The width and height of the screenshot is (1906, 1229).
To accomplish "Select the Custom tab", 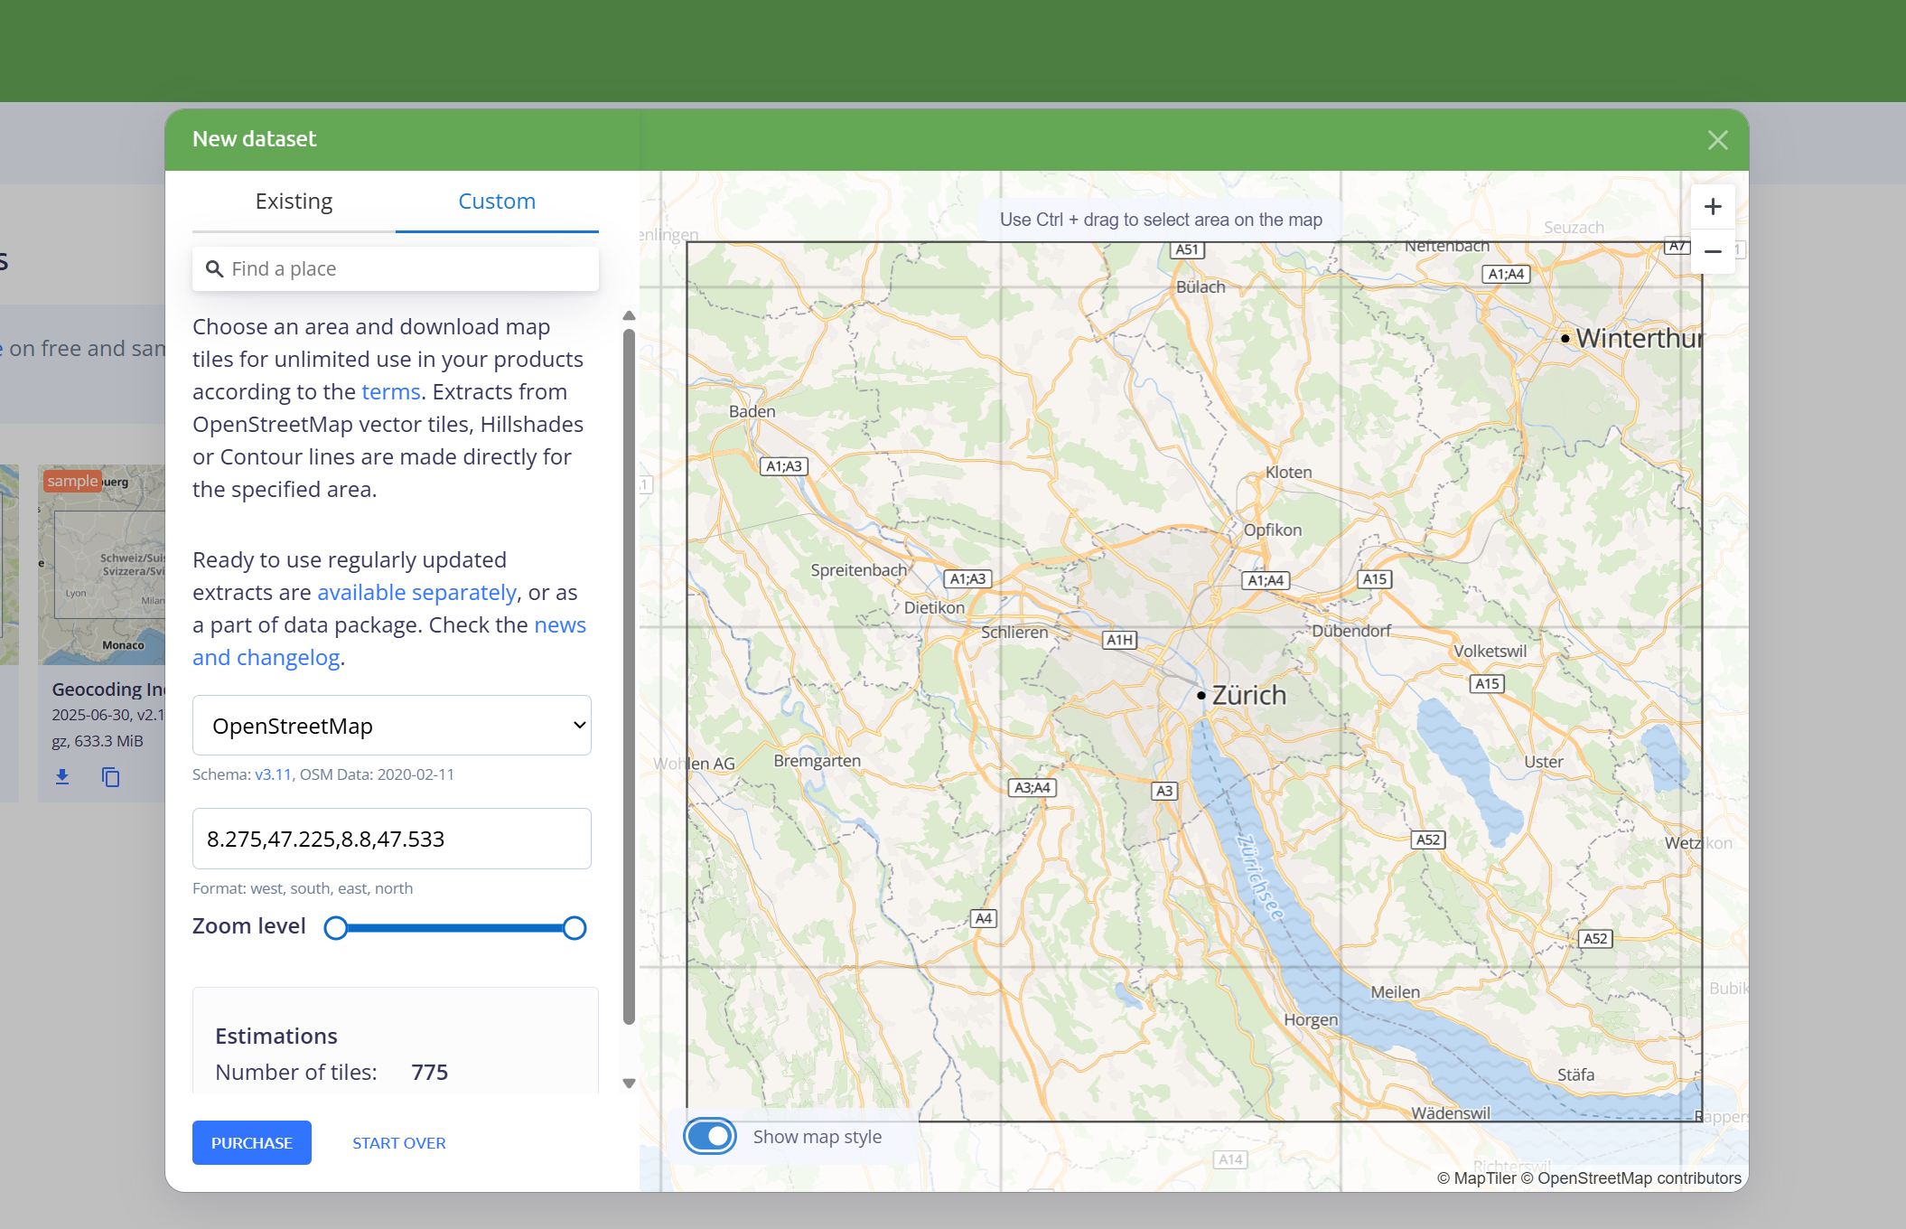I will click(496, 202).
